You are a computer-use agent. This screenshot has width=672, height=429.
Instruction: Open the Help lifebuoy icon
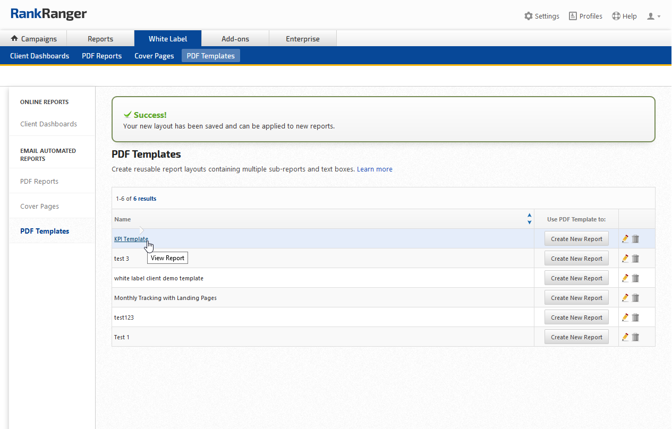pyautogui.click(x=616, y=16)
